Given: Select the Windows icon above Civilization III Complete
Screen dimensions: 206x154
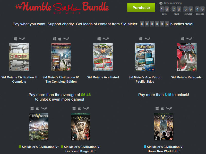Looking at the screenshot, I should [x=15, y=39].
